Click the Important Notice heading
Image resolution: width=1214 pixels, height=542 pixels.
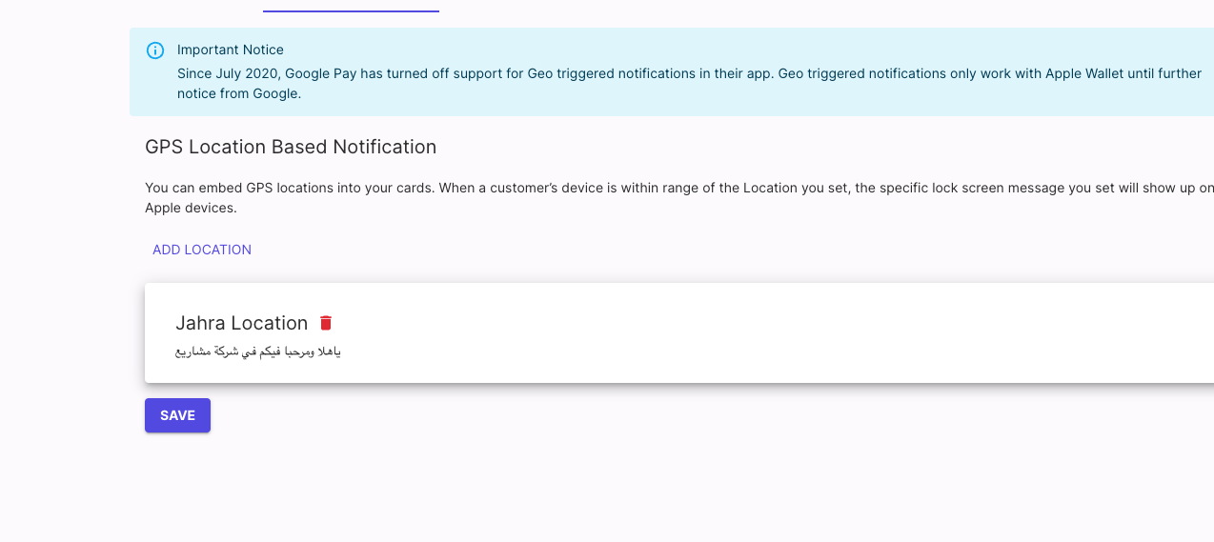point(231,50)
